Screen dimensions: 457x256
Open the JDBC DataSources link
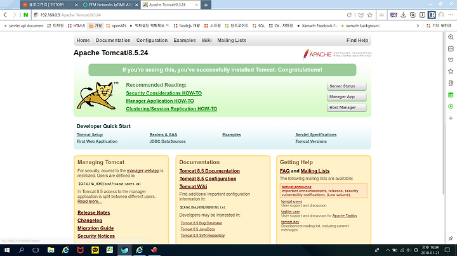click(168, 141)
